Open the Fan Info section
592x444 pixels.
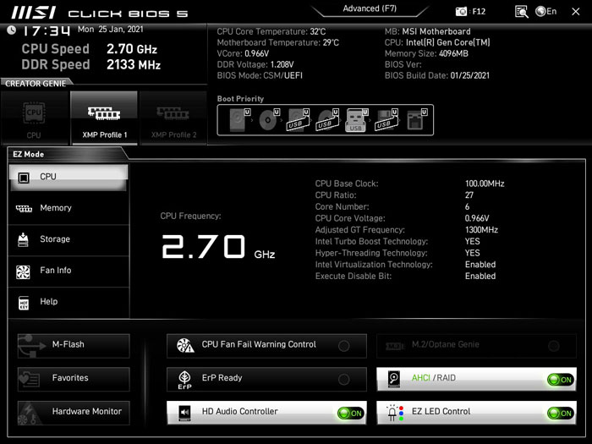(x=69, y=271)
